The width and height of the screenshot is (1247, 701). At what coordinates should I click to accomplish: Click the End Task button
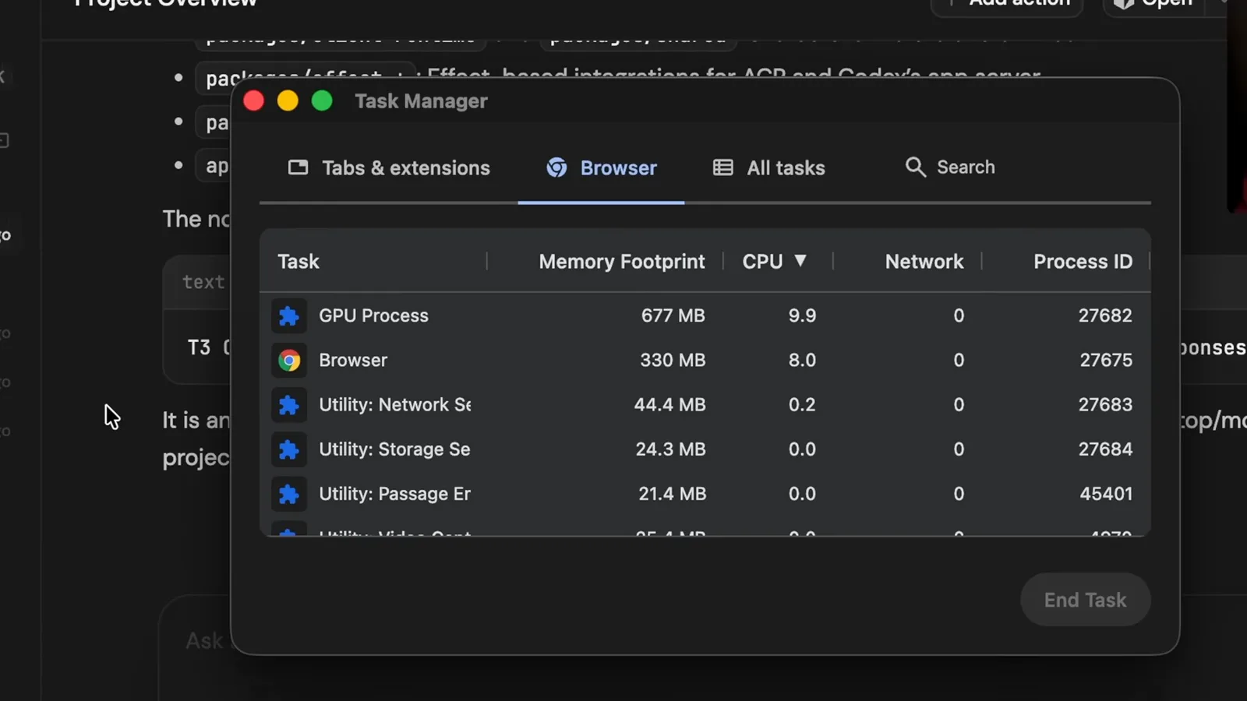[x=1085, y=600]
